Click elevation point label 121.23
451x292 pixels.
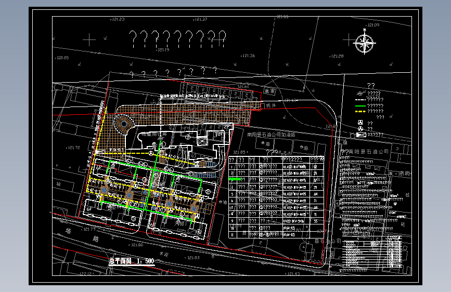click(118, 19)
